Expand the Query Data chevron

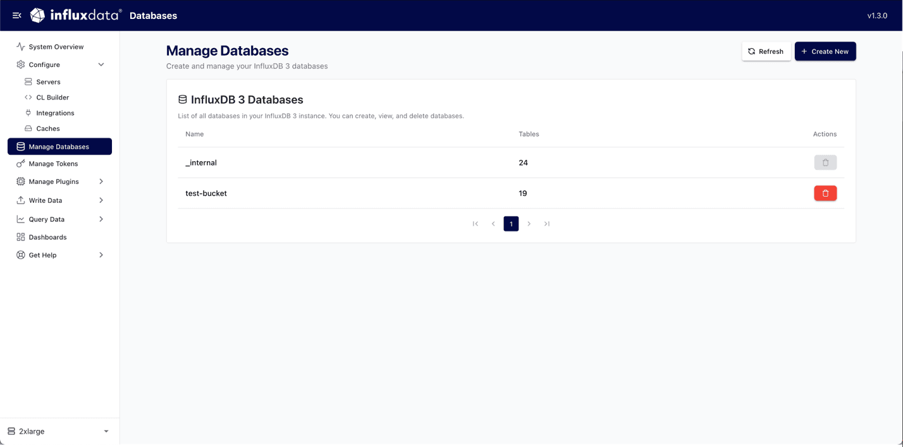click(101, 219)
